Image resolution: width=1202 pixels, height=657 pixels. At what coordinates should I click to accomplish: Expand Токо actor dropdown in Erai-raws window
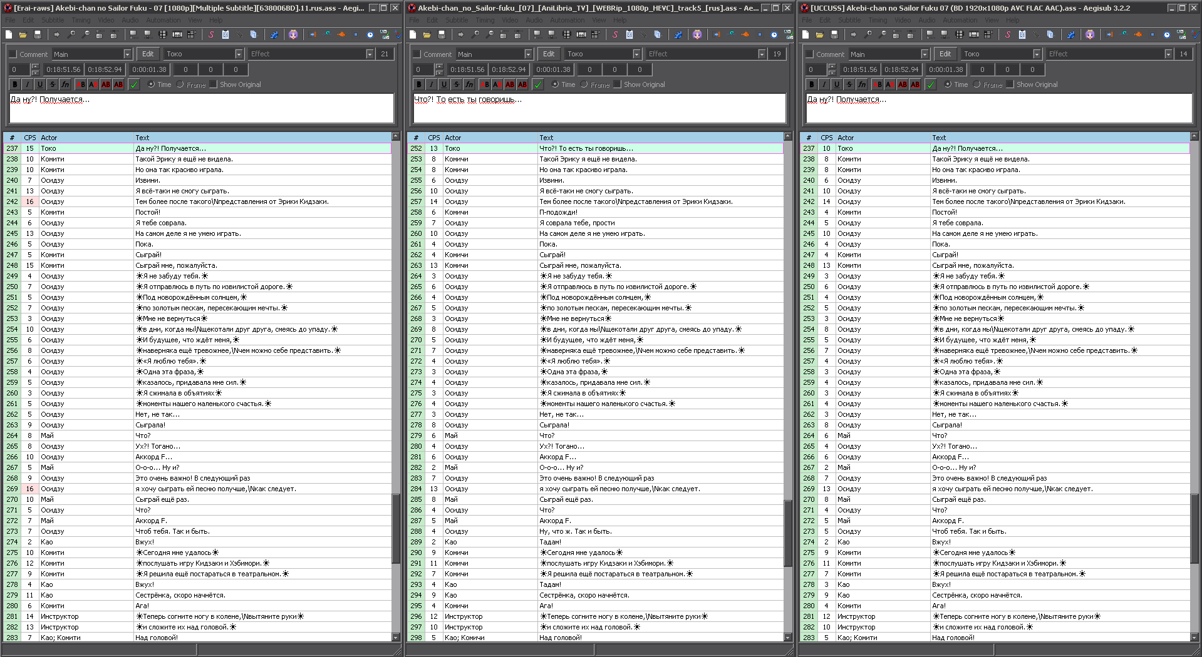[x=239, y=54]
